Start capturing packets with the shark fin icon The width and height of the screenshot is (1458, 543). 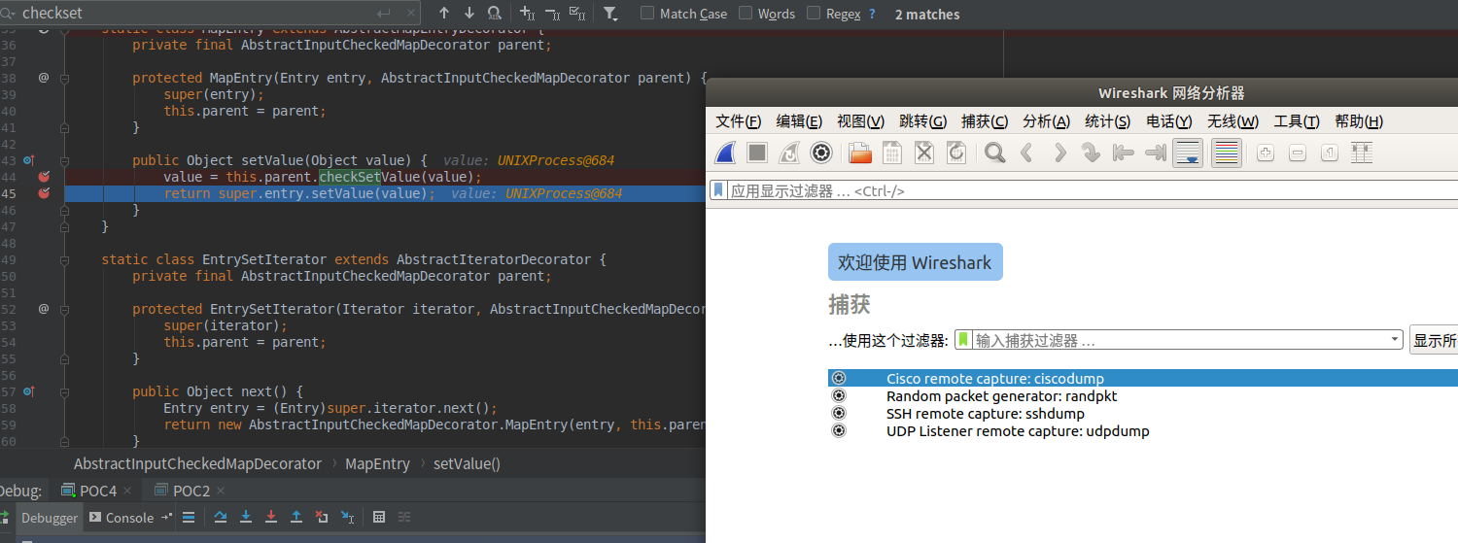[725, 153]
